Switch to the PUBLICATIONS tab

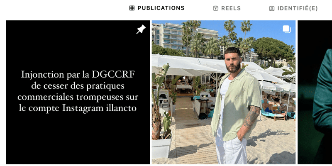point(157,8)
